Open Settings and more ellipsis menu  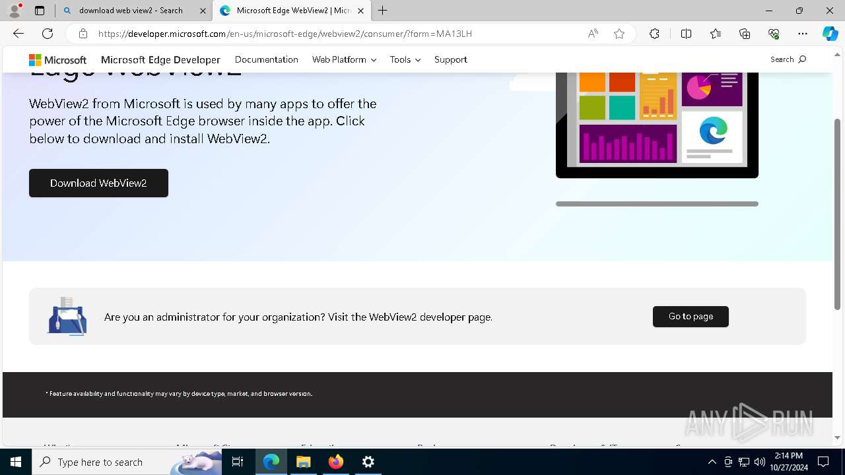pyautogui.click(x=803, y=34)
